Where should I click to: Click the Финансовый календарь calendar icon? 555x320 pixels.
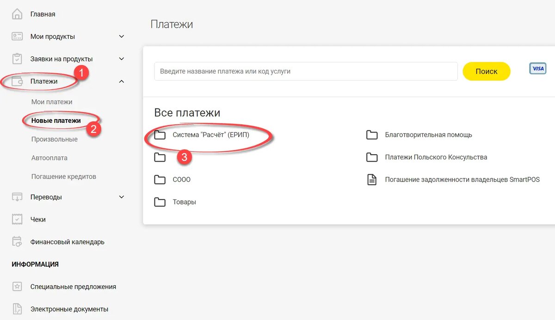(x=17, y=242)
